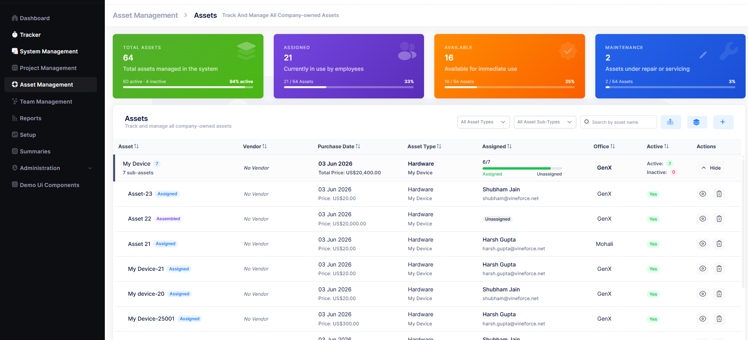View My Device-25001 with eye icon
Image resolution: width=748 pixels, height=340 pixels.
point(703,319)
